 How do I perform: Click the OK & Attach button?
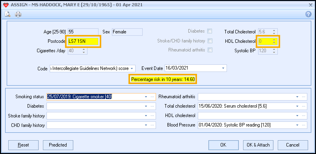(258, 145)
